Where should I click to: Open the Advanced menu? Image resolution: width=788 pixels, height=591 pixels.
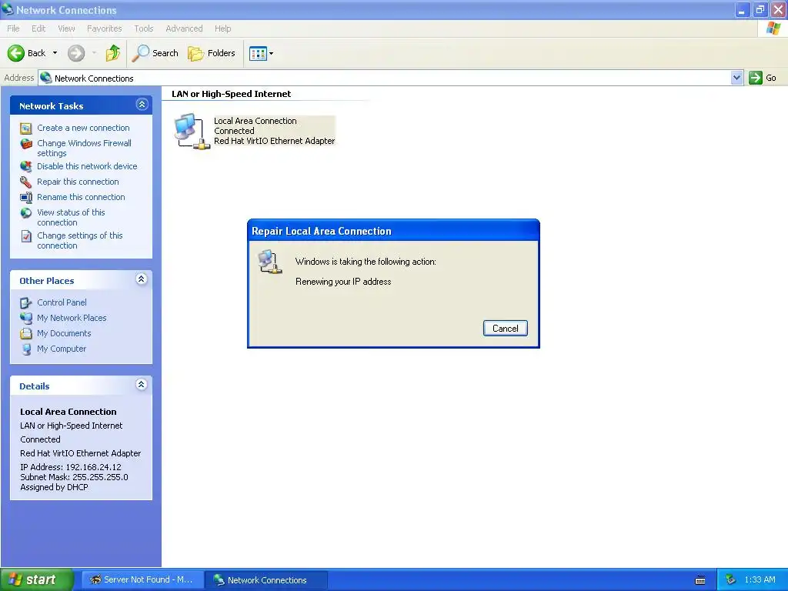[184, 28]
